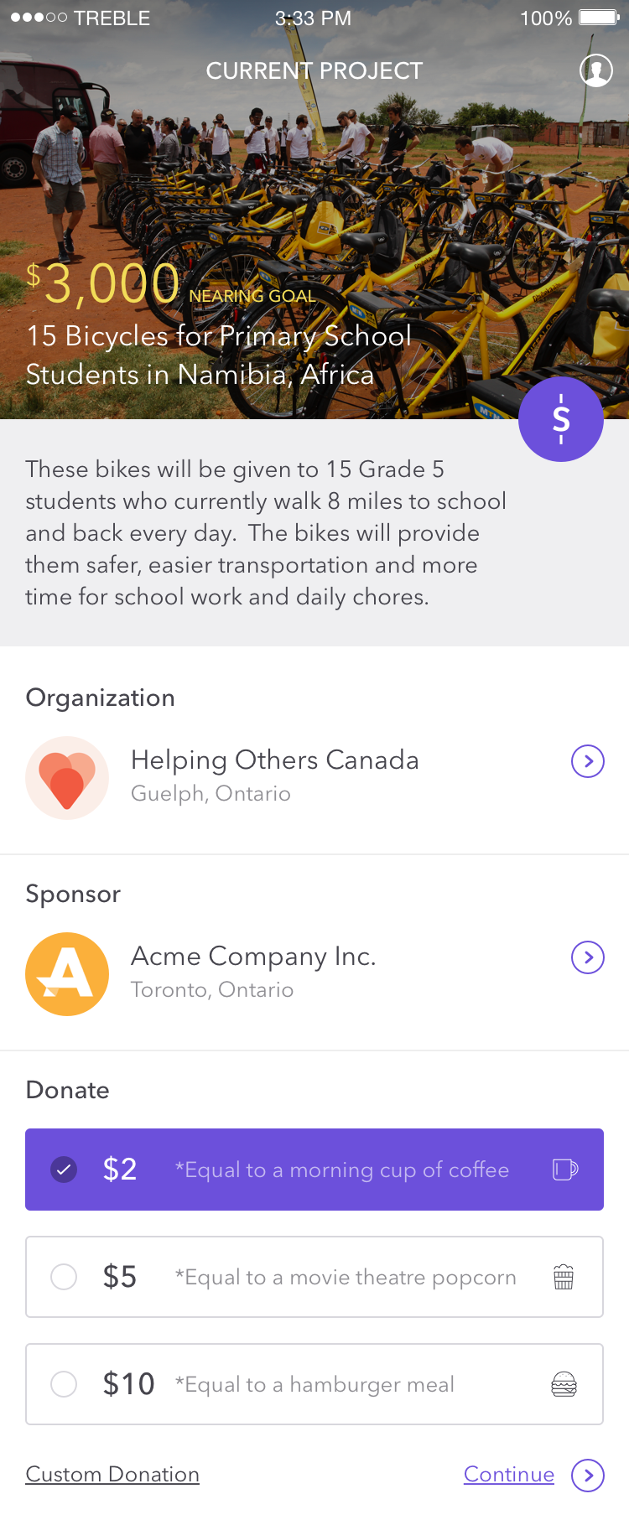Click the popcorn icon
Image resolution: width=629 pixels, height=1525 pixels.
tap(564, 1277)
